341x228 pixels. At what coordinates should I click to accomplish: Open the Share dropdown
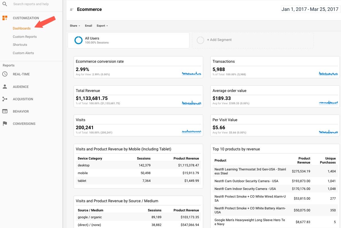pyautogui.click(x=75, y=26)
